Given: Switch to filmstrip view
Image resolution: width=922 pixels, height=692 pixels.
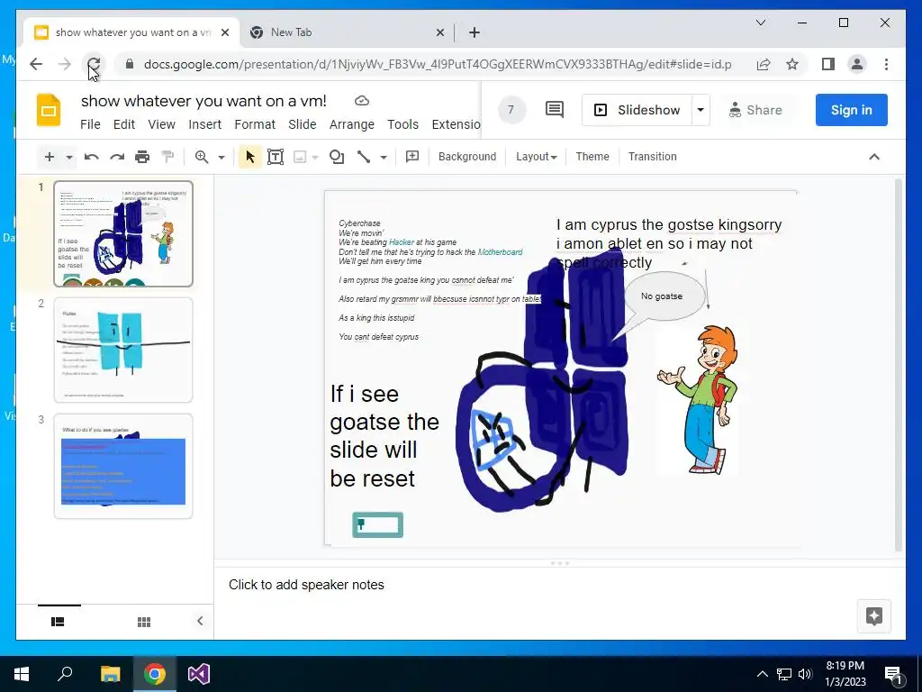Looking at the screenshot, I should coord(58,622).
